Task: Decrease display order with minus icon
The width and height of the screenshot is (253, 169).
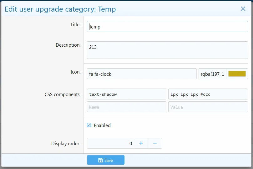Action: 155,143
